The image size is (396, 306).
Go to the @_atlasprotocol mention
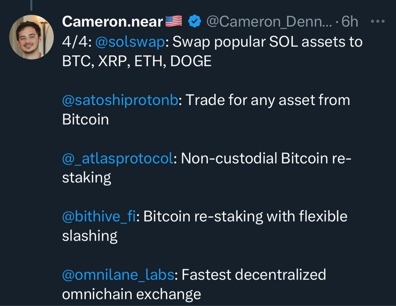(118, 158)
